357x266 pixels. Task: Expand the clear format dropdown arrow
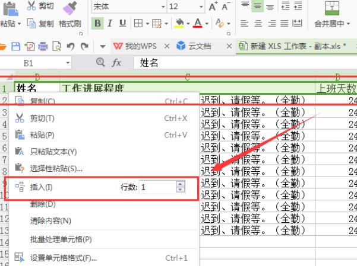pos(229,23)
